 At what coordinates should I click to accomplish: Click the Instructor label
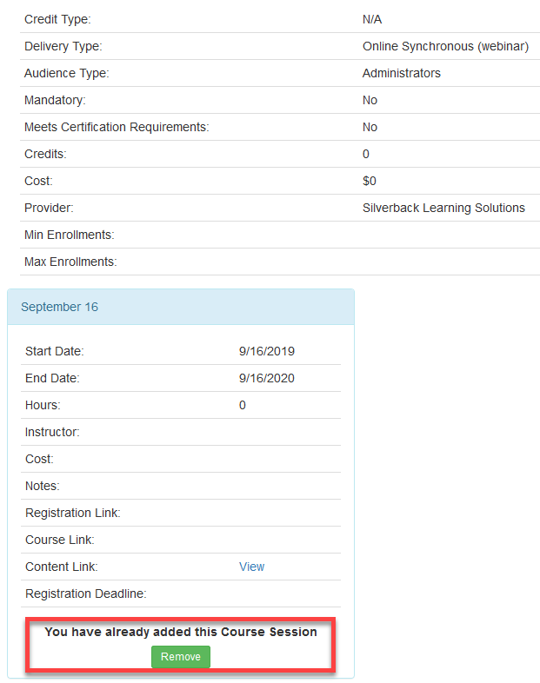tap(52, 432)
